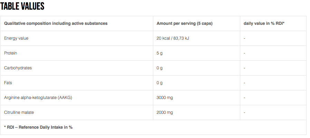Viewport: 310px width, 138px height.
Task: Select the 3000 mg amount cell
Action: click(165, 98)
